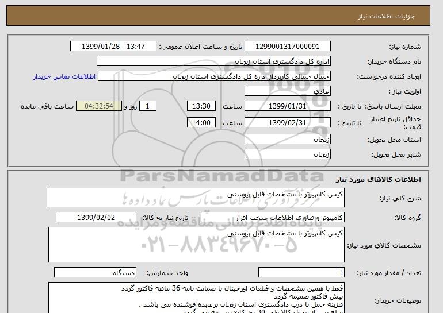Open the buyer contact info link اطلاعات تماس خریدار
This screenshot has width=443, height=313.
[64, 77]
